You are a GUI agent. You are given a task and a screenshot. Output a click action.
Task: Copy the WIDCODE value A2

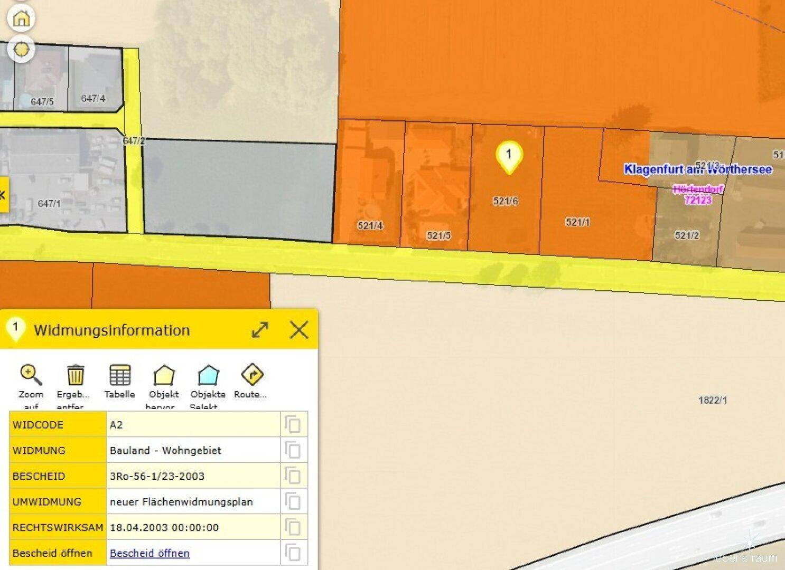pyautogui.click(x=293, y=424)
